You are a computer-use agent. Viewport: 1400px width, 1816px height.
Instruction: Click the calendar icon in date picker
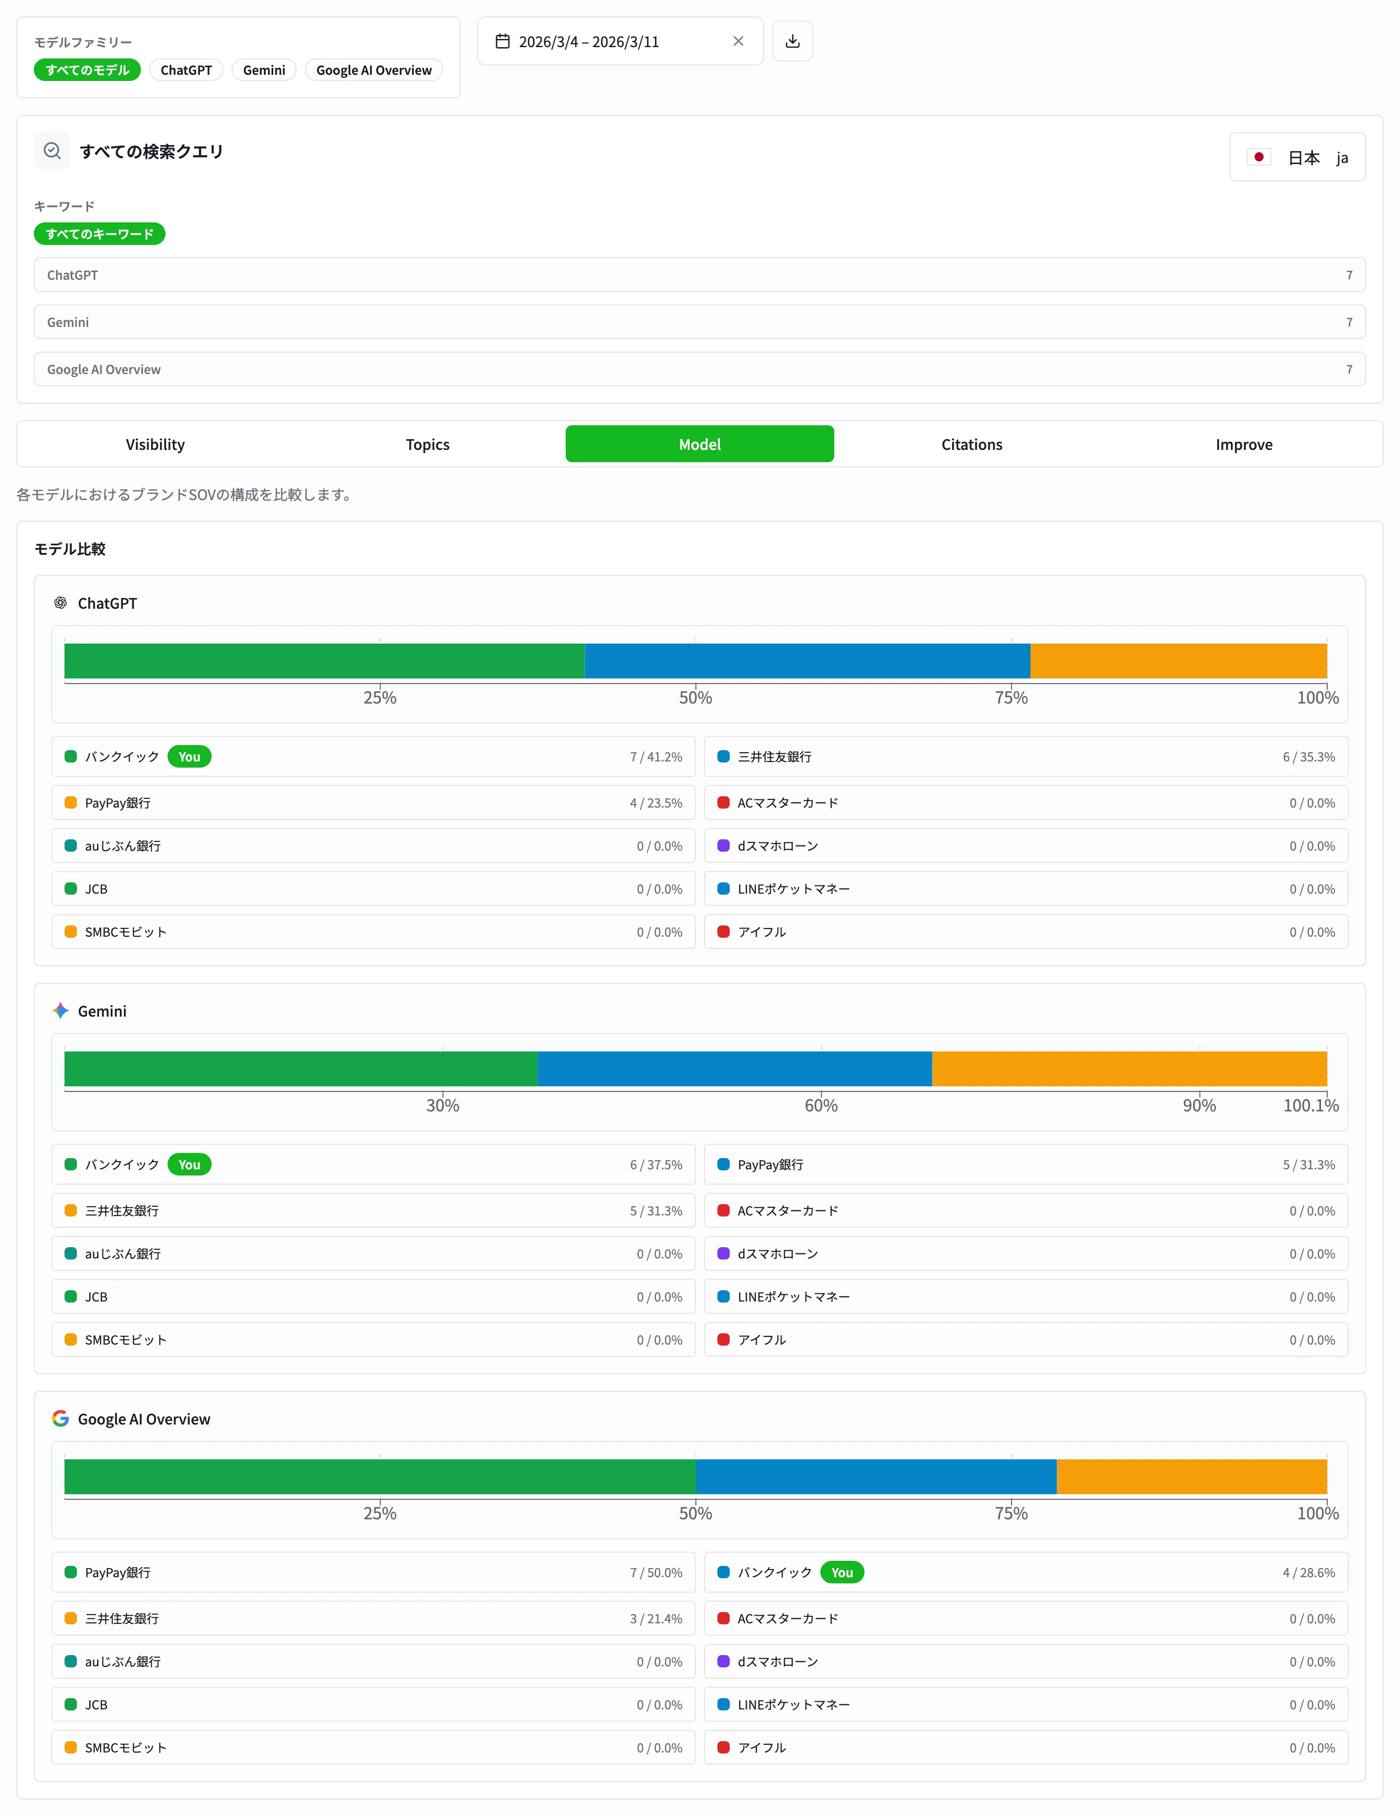(502, 42)
